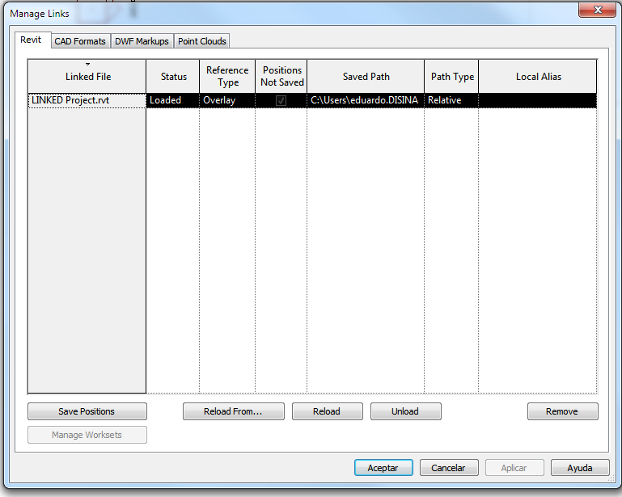Click the Reload From... button
The image size is (622, 497).
(233, 411)
